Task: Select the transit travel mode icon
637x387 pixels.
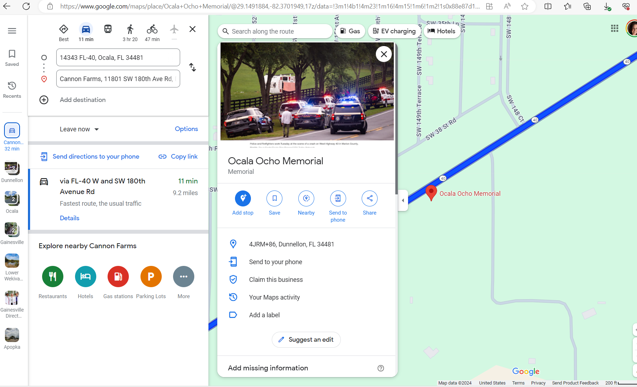Action: [x=108, y=29]
